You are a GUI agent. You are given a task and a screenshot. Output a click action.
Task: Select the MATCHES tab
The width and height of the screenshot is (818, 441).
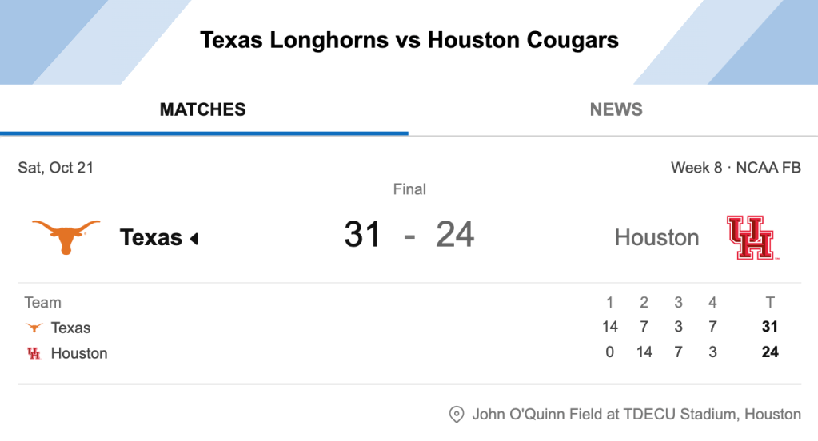click(203, 109)
